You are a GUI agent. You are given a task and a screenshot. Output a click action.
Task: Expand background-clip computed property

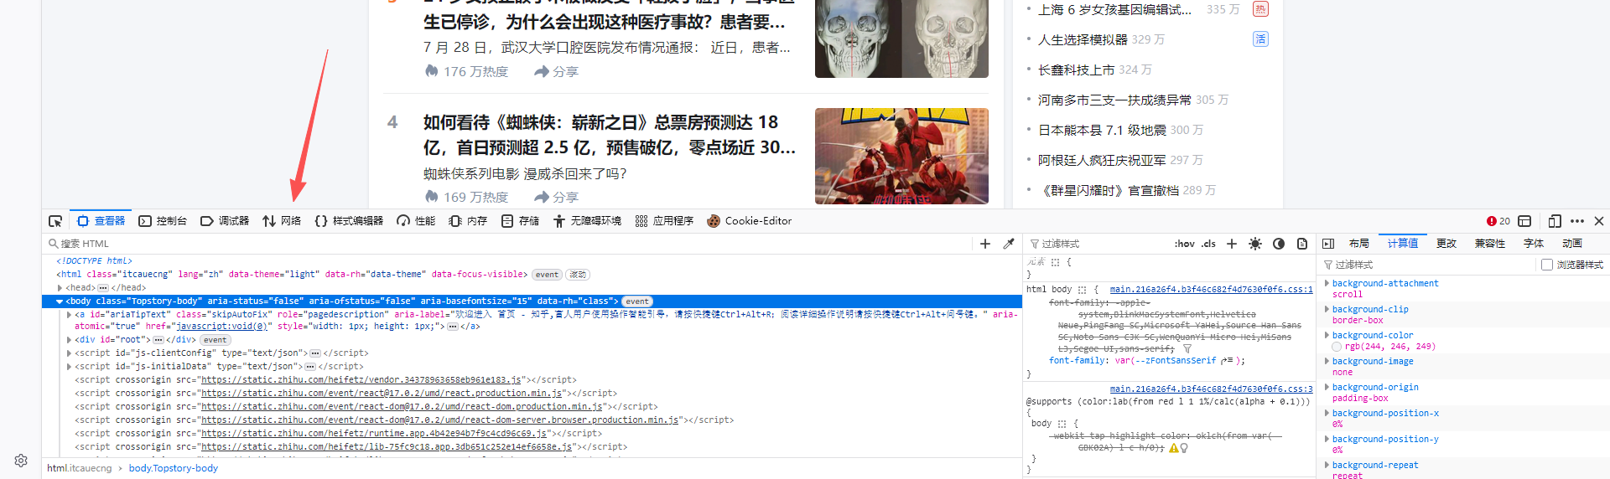click(1327, 309)
